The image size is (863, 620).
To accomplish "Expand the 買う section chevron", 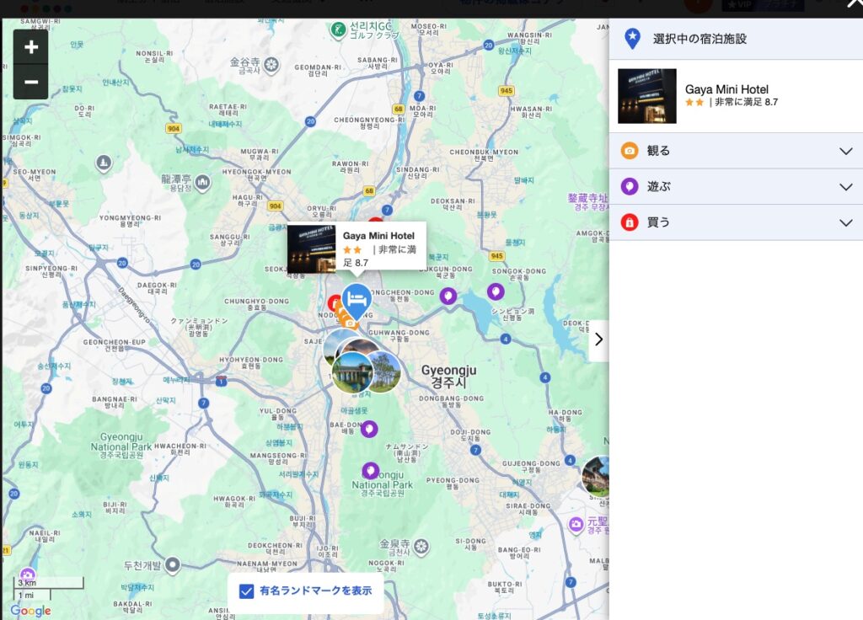I will [846, 222].
